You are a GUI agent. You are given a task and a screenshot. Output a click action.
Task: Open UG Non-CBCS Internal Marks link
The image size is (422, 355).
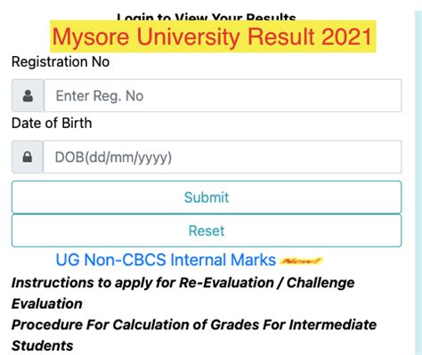[166, 260]
